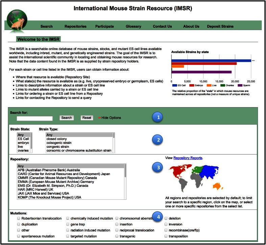
Task: Select closed colony strain type
Action: [x=79, y=139]
